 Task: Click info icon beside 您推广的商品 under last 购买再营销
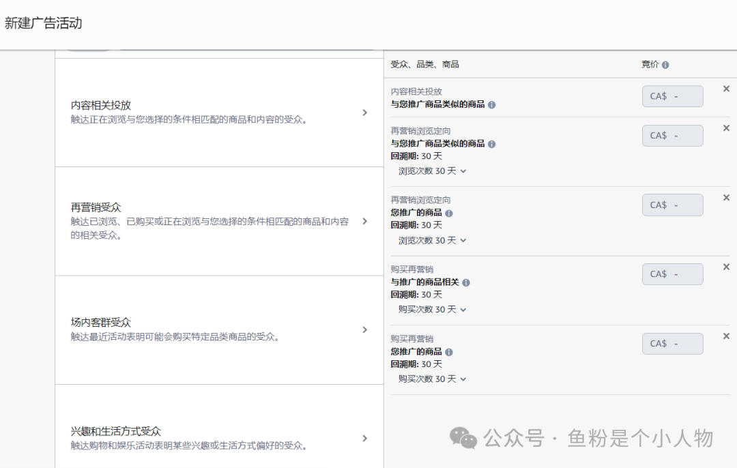449,352
